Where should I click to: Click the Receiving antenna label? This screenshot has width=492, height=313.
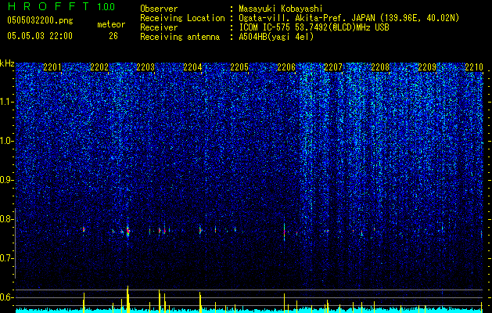180,37
